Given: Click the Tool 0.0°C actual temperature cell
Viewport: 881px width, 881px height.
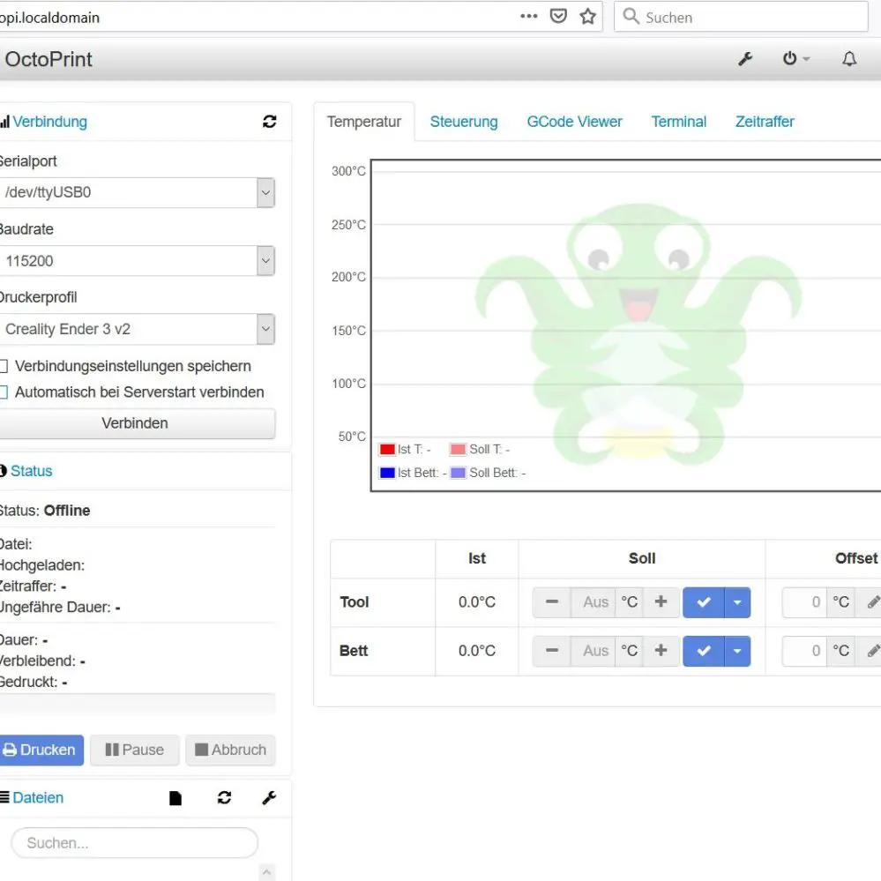Looking at the screenshot, I should (477, 602).
